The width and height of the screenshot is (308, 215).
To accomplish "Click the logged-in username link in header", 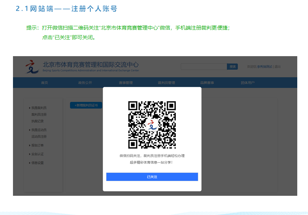I will [x=264, y=66].
